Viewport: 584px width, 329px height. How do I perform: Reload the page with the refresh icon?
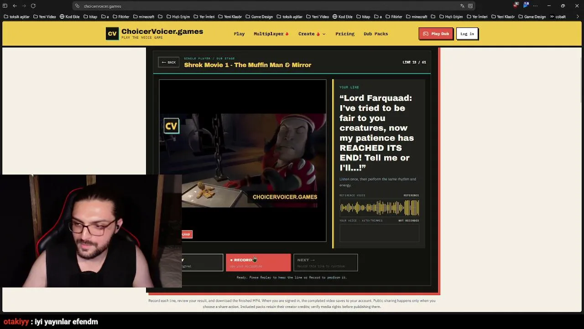point(33,6)
